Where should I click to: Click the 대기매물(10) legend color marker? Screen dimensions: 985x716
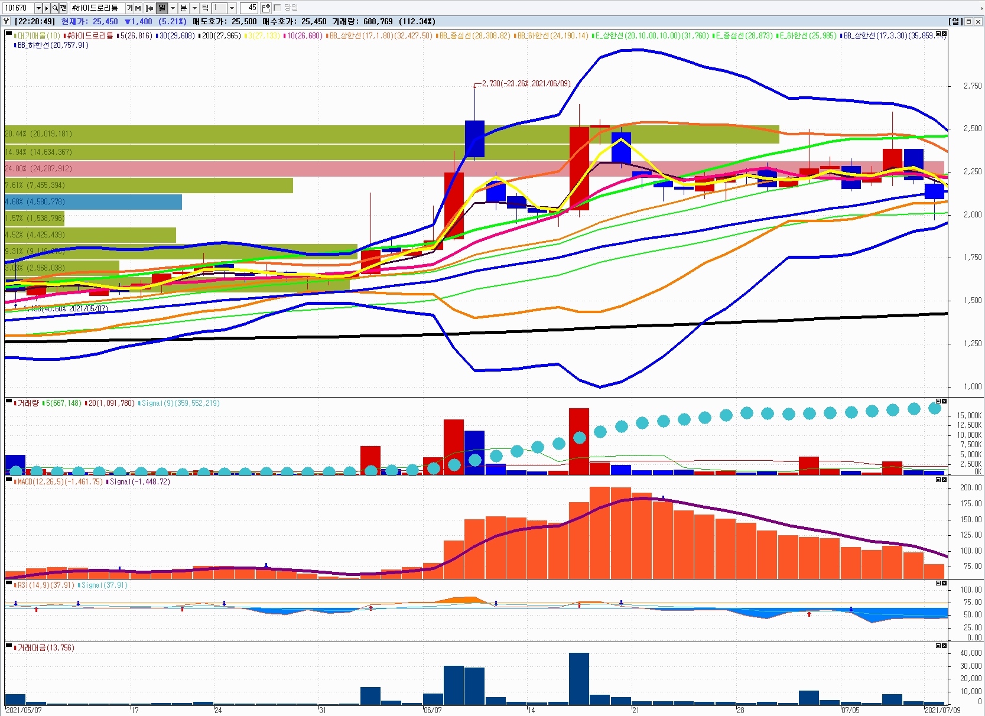(x=15, y=36)
